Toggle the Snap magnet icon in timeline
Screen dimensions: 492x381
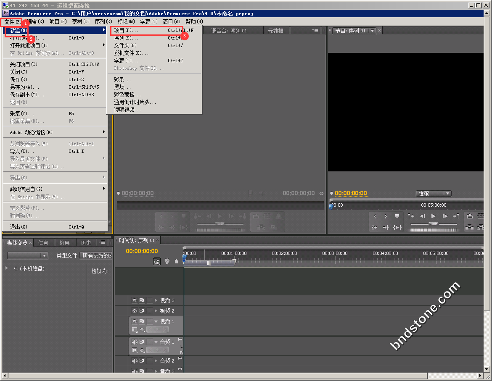157,261
